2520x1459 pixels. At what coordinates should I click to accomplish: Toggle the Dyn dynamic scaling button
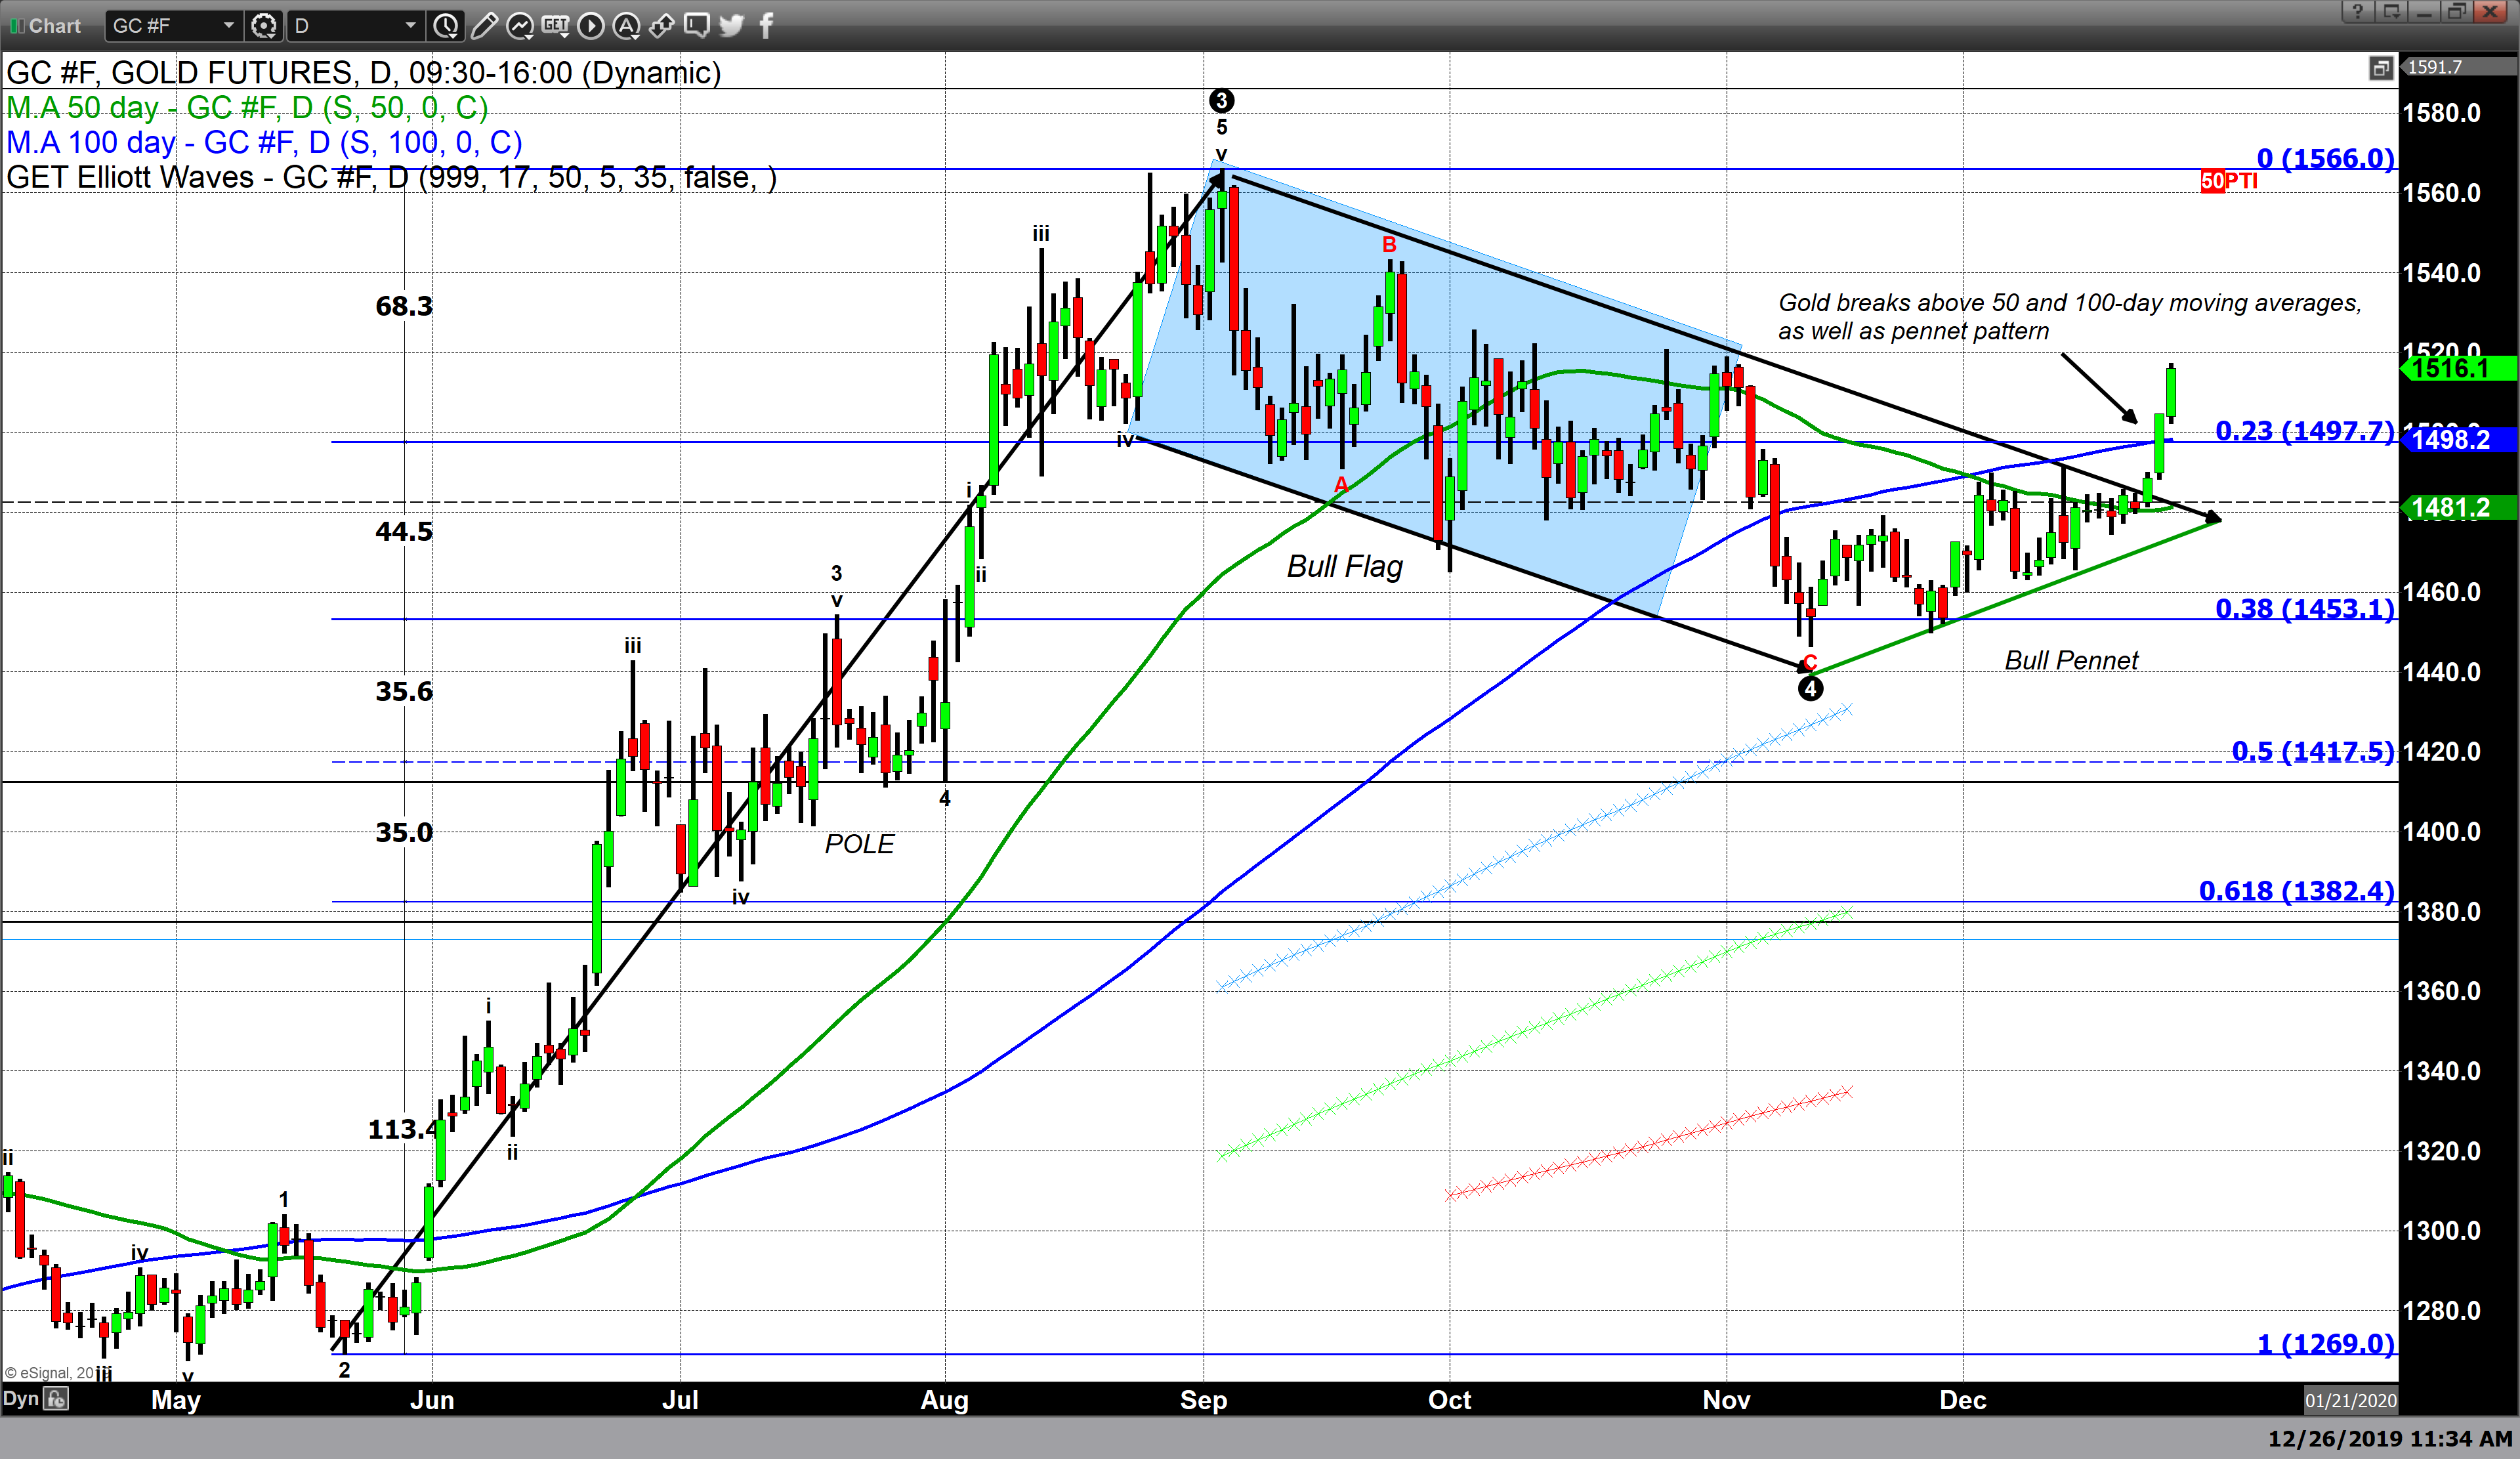[20, 1399]
